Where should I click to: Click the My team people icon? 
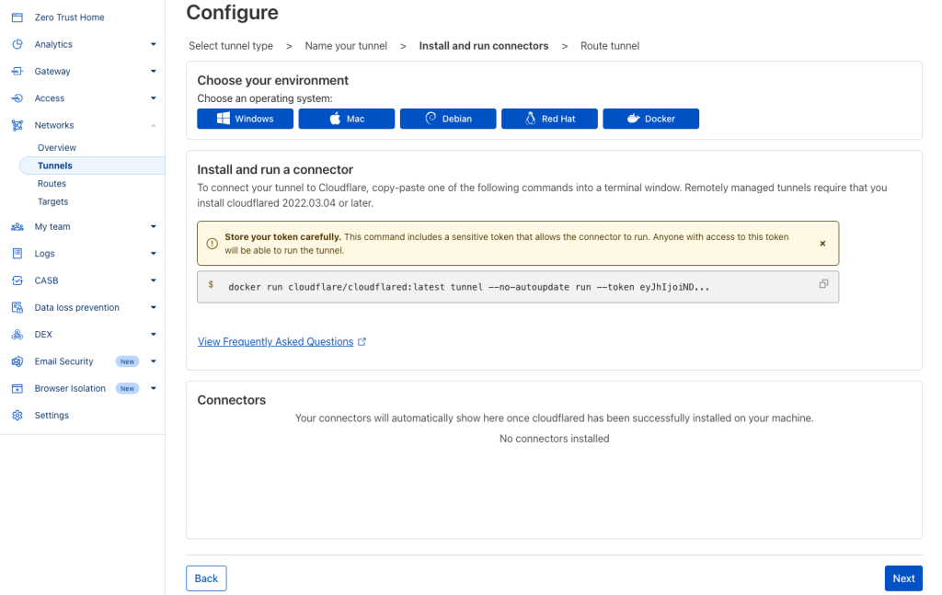[17, 227]
